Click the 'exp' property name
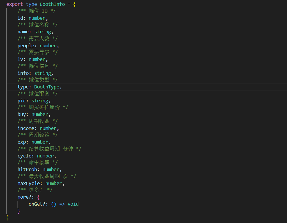Screen dimensions: 287x223 tap(22, 142)
